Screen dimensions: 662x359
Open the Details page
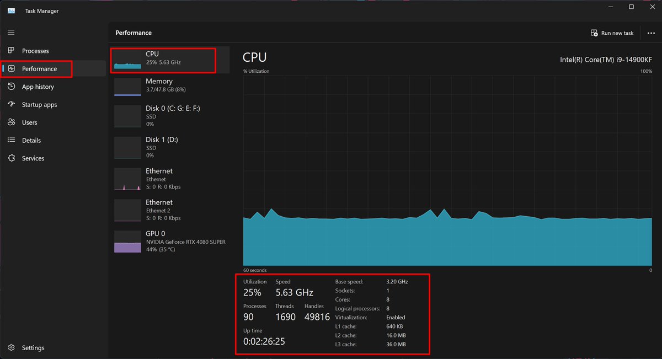click(x=53, y=141)
